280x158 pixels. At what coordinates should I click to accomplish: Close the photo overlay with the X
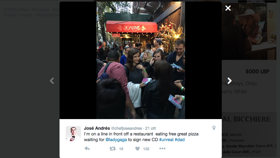[228, 8]
